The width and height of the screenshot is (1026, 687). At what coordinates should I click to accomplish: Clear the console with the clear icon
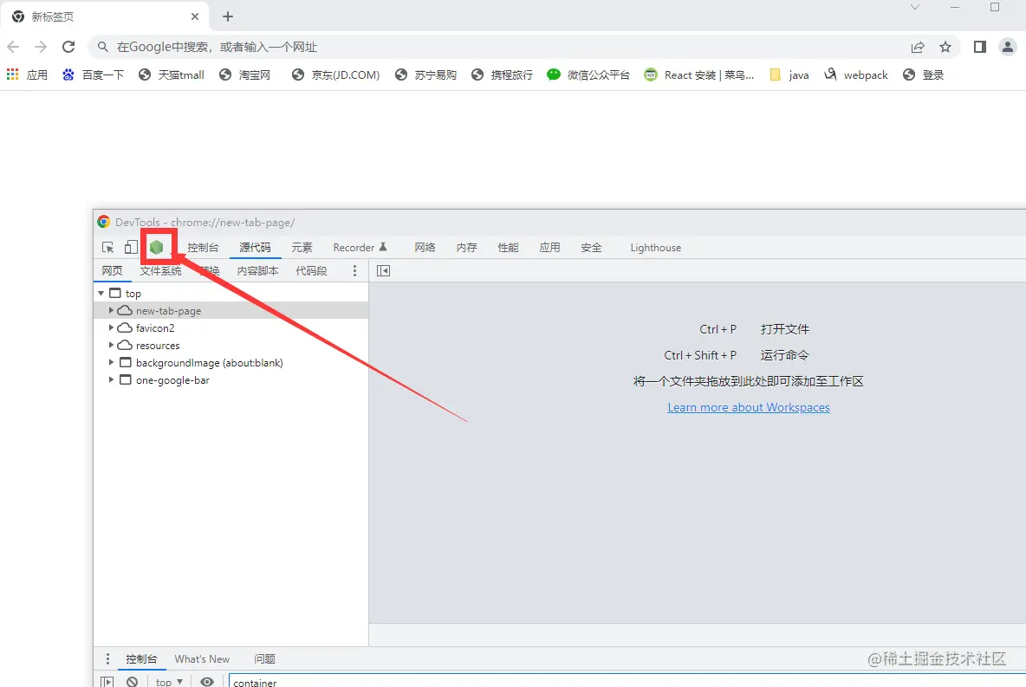[133, 682]
